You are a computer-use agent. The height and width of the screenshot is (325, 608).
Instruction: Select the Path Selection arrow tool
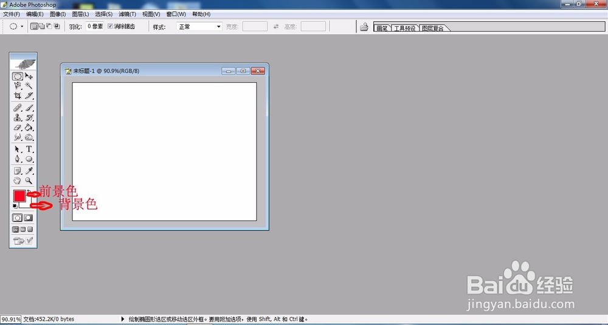coord(18,149)
